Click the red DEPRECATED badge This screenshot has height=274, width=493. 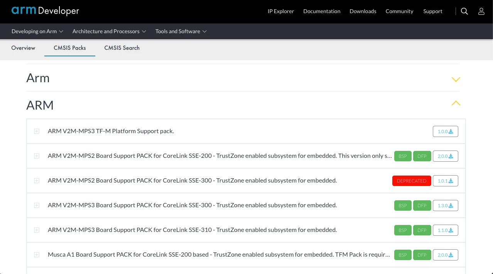point(412,181)
